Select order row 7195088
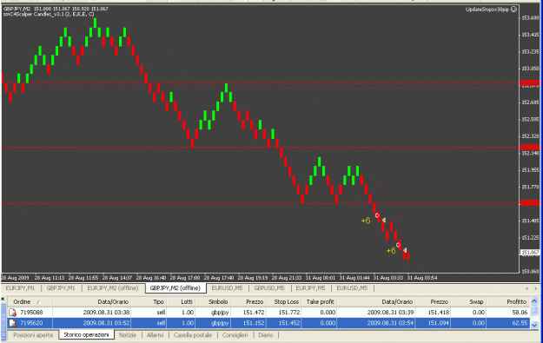 coord(268,313)
